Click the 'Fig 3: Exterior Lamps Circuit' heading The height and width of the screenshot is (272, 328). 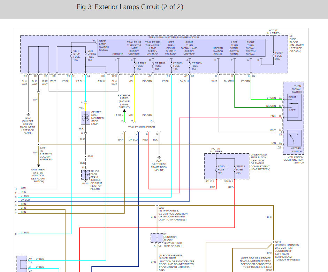(x=130, y=7)
